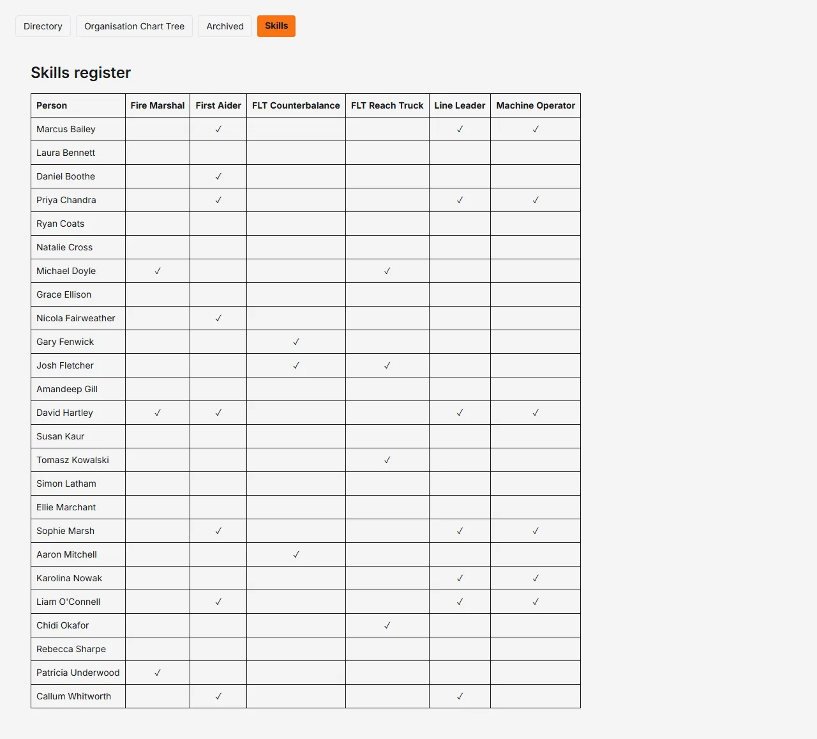
Task: Click the FLT Counterbalance column header
Action: pos(296,105)
